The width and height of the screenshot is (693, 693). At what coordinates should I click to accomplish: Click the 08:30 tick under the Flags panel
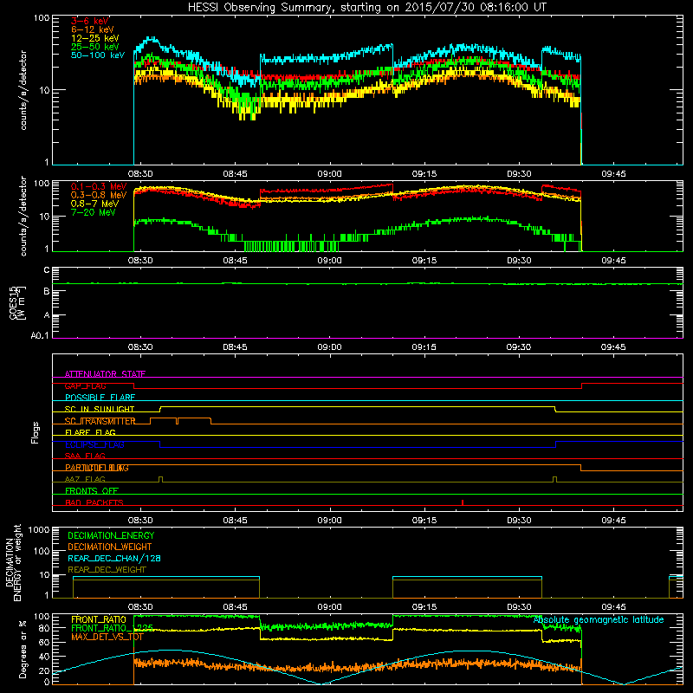(x=140, y=521)
